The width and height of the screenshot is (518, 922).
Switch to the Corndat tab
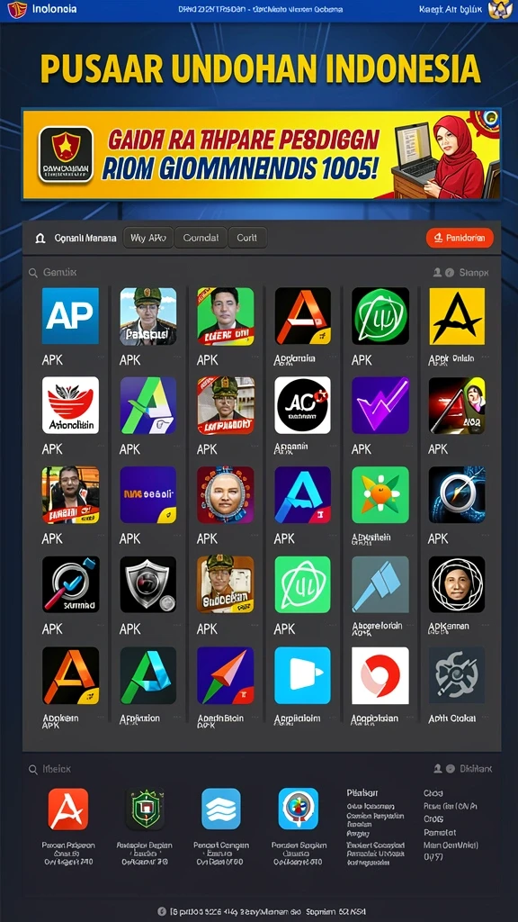[201, 238]
